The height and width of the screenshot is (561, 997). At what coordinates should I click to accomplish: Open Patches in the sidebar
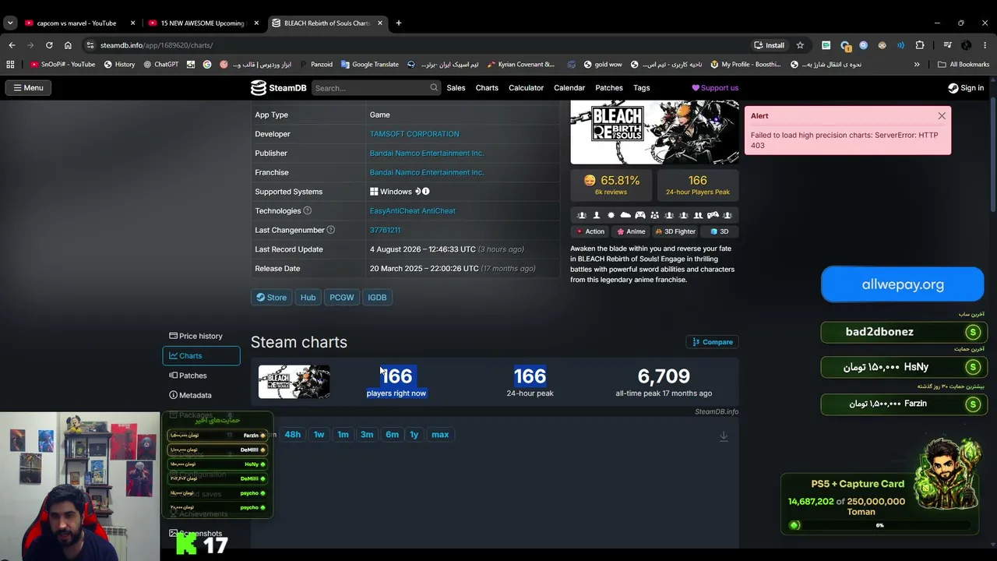(201, 376)
